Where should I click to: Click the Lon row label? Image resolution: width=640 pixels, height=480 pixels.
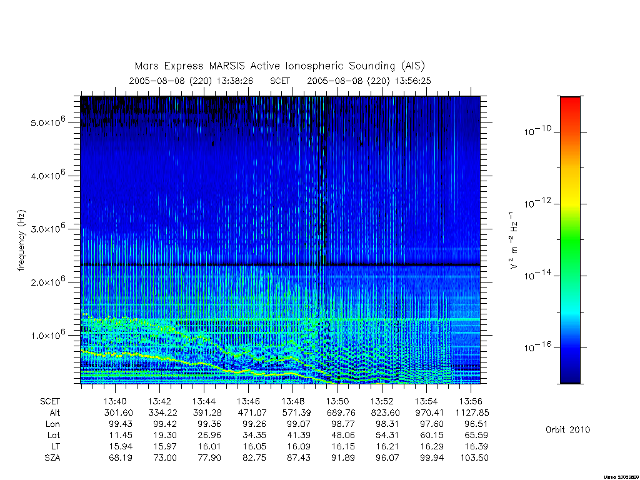tap(52, 424)
